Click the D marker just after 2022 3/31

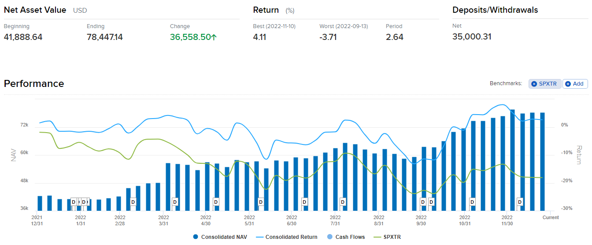click(x=175, y=202)
